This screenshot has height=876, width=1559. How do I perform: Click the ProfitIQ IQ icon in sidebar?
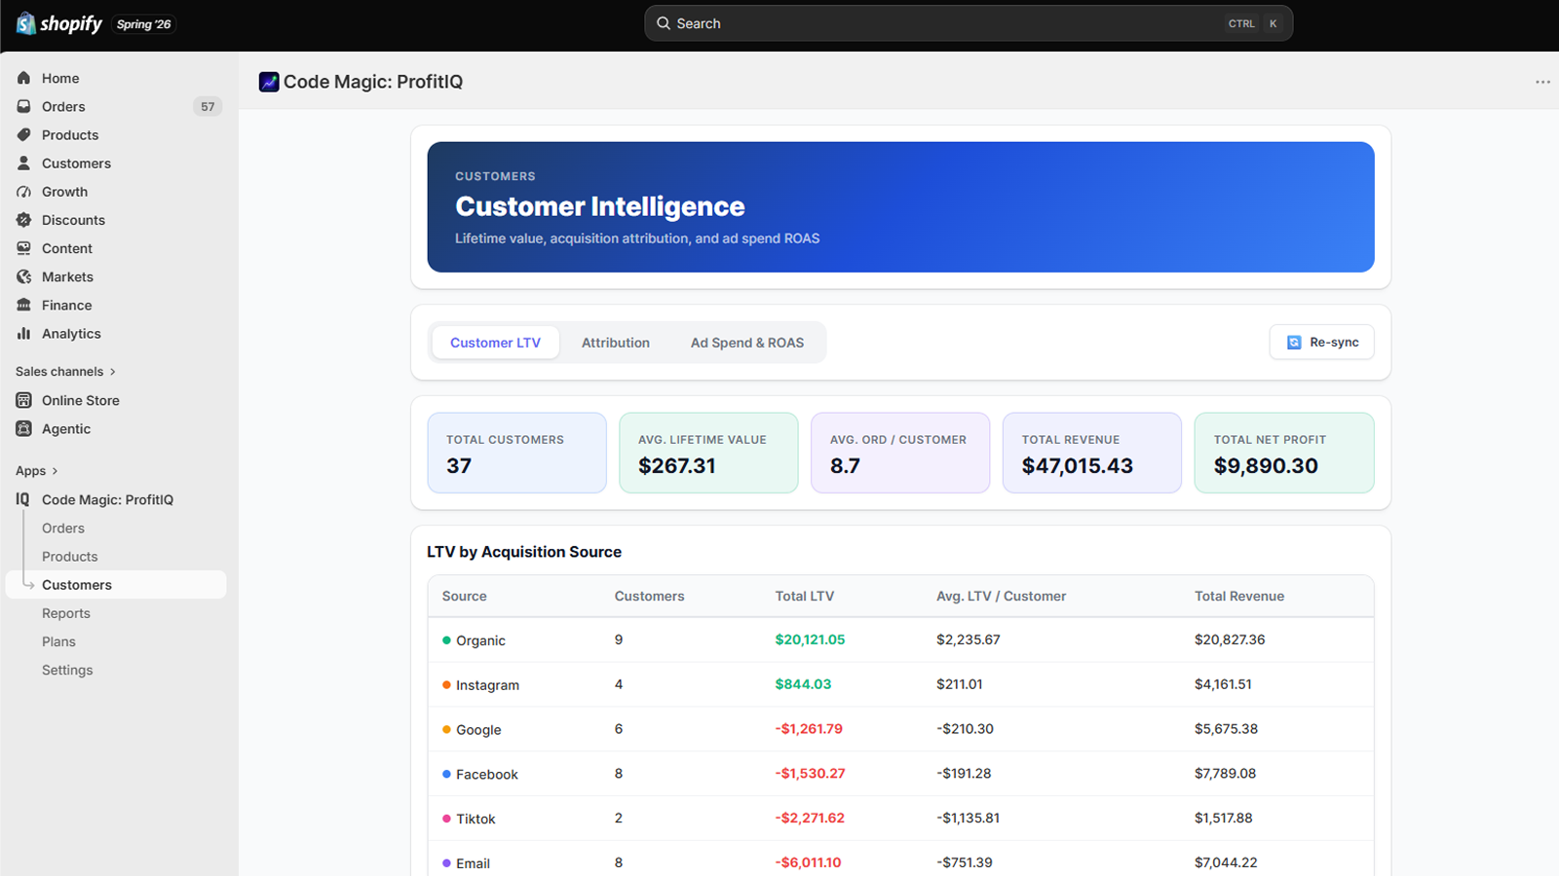pos(23,499)
